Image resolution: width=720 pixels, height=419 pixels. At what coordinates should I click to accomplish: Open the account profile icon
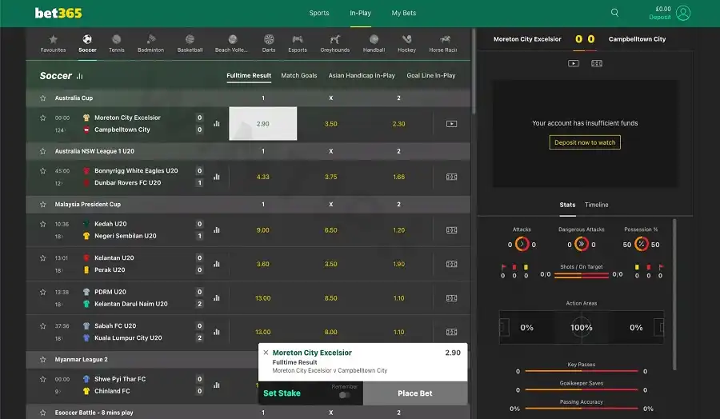682,13
